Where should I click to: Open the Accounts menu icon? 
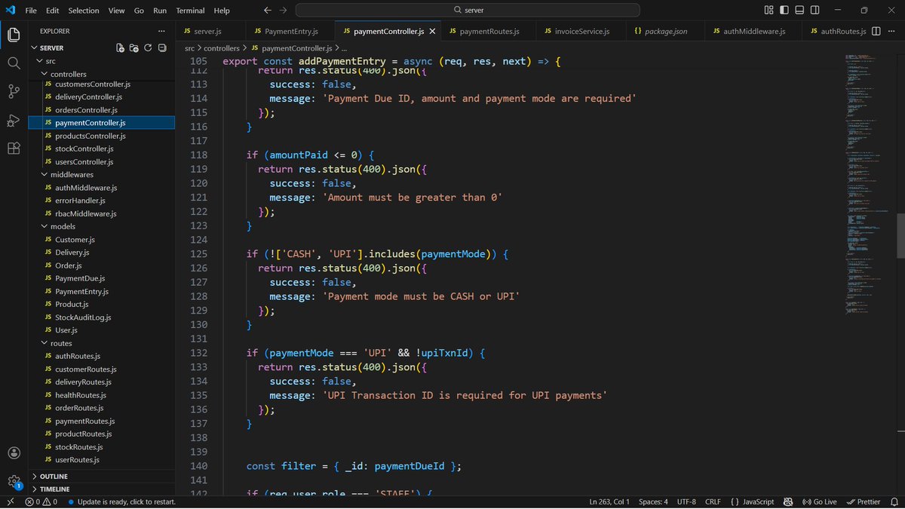point(14,453)
